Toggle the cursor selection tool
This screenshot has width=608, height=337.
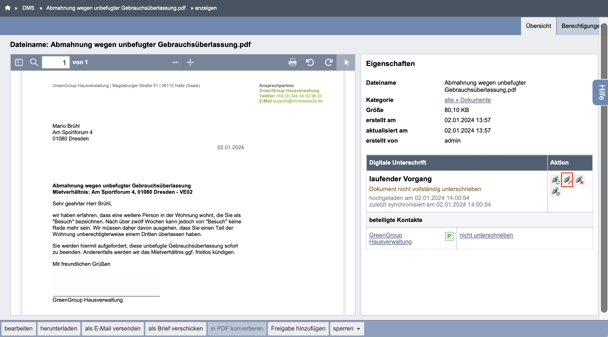point(346,62)
